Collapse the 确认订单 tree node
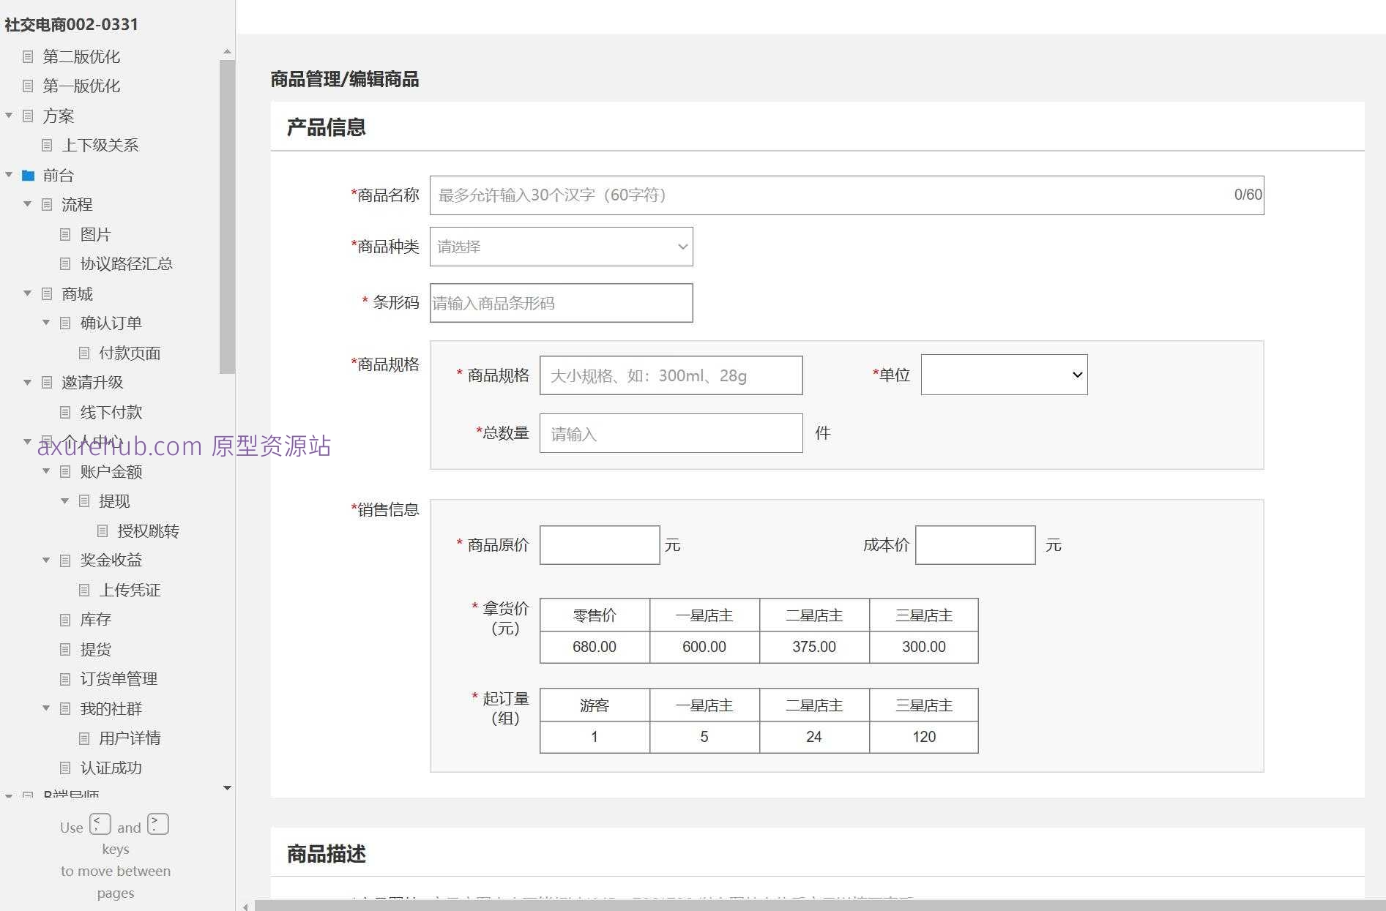Viewport: 1386px width, 911px height. tap(46, 323)
